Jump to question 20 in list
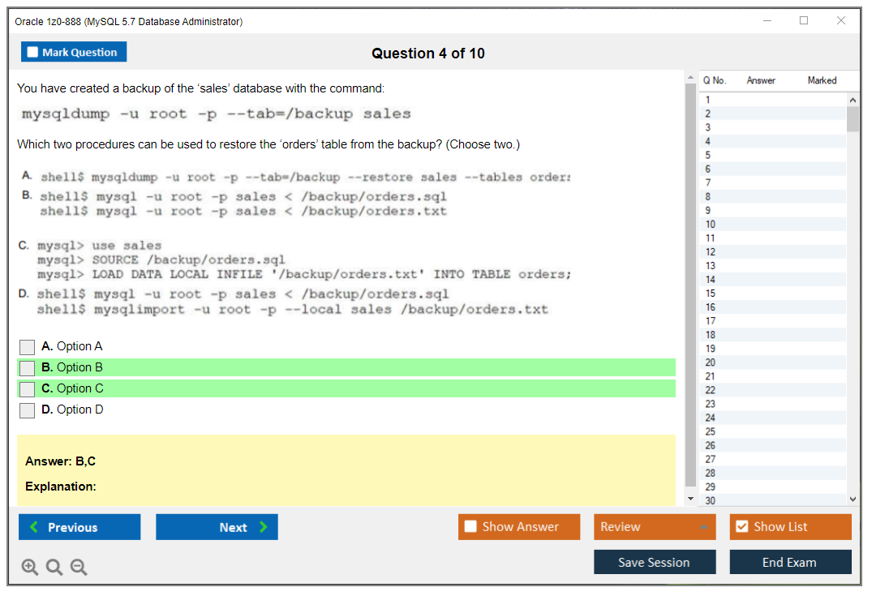The width and height of the screenshot is (872, 596). 711,362
